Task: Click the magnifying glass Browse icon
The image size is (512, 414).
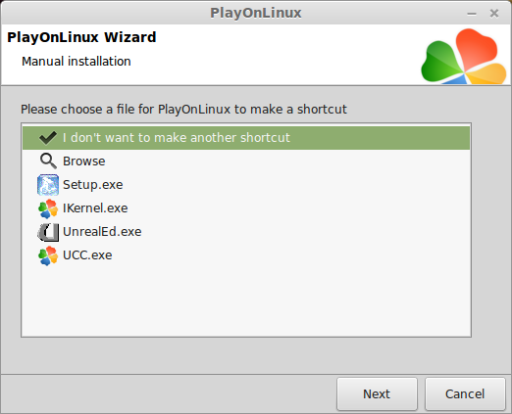Action: point(48,161)
